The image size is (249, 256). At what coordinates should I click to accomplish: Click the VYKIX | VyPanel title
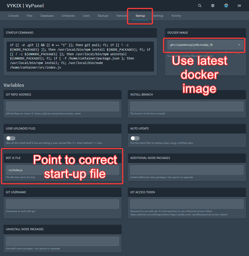point(25,6)
